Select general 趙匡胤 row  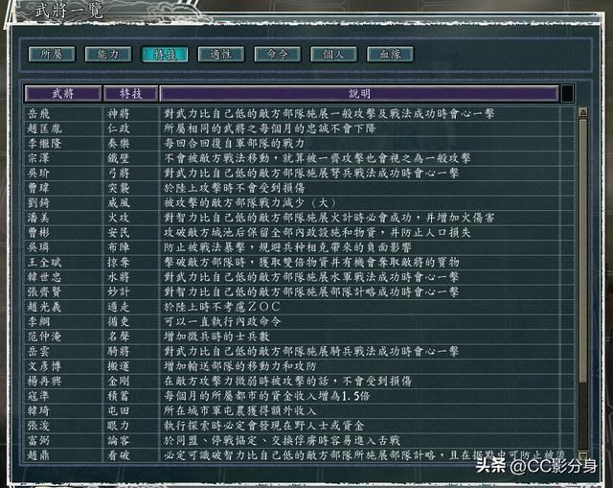(x=299, y=128)
